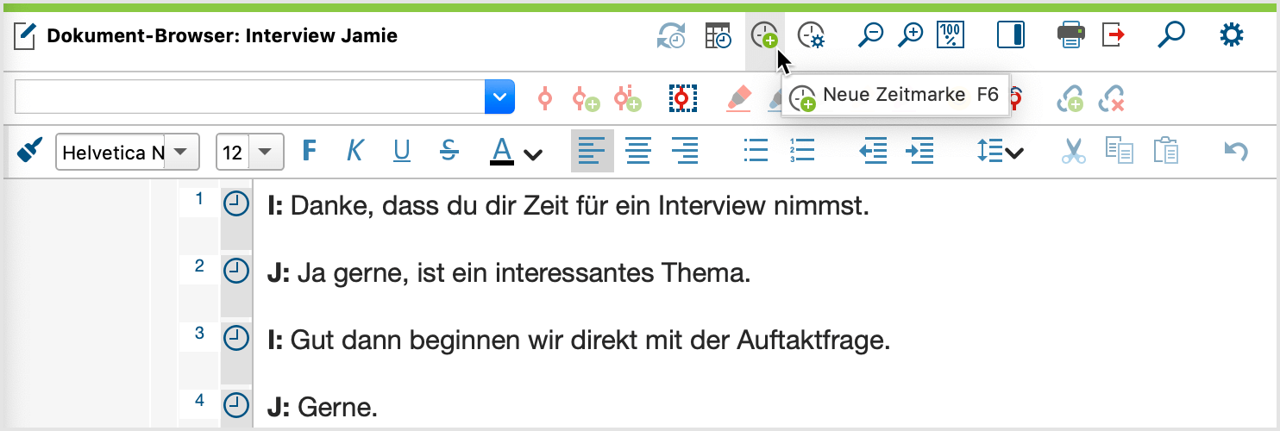Screen dimensions: 1280x431
Task: Toggle underline formatting (U)
Action: [x=401, y=152]
